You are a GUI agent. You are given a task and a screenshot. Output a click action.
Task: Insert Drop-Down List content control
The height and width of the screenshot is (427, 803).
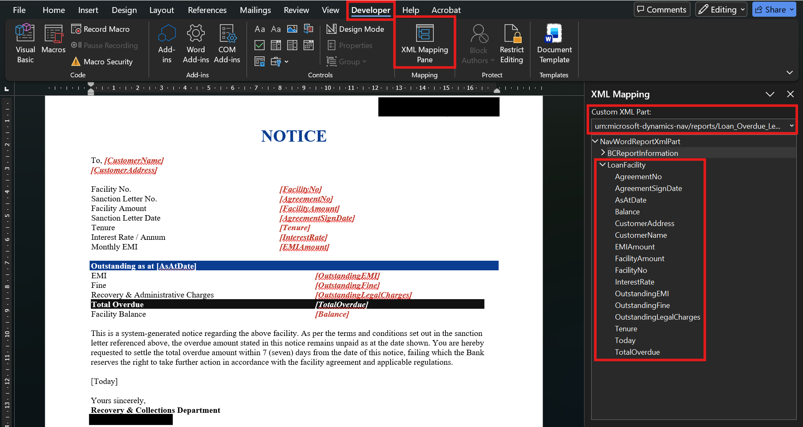[292, 45]
